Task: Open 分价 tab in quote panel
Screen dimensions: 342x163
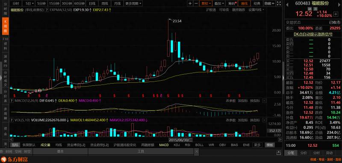Action: pos(304,153)
